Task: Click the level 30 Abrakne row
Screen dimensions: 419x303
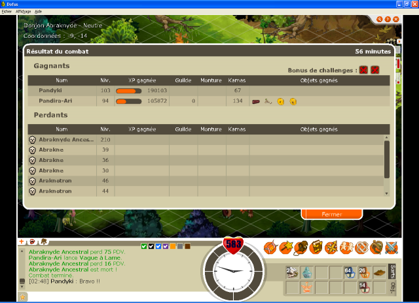Action: pyautogui.click(x=206, y=170)
